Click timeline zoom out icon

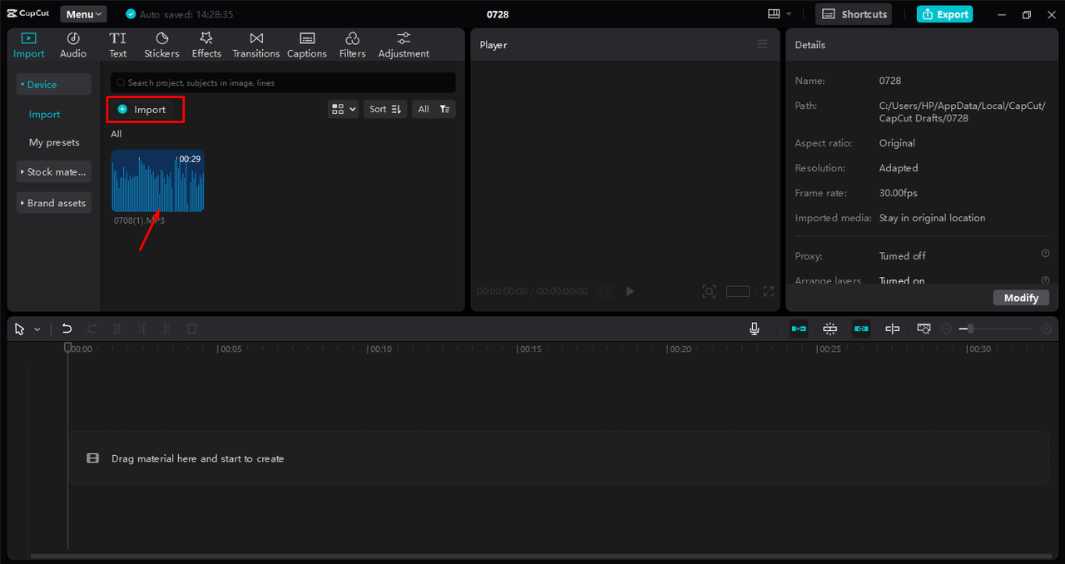click(x=946, y=329)
